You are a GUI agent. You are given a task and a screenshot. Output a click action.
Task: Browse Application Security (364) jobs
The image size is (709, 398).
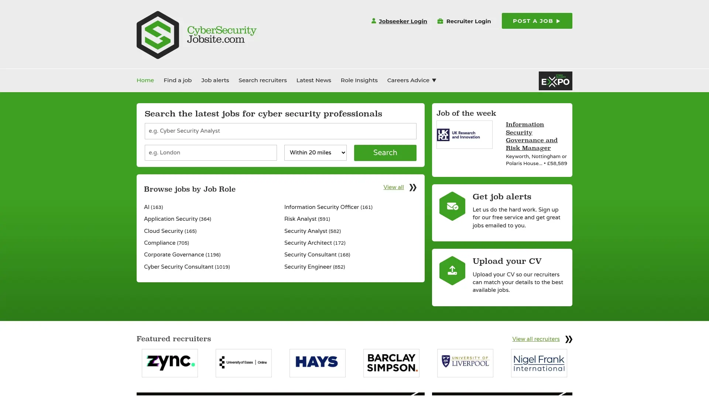[178, 219]
